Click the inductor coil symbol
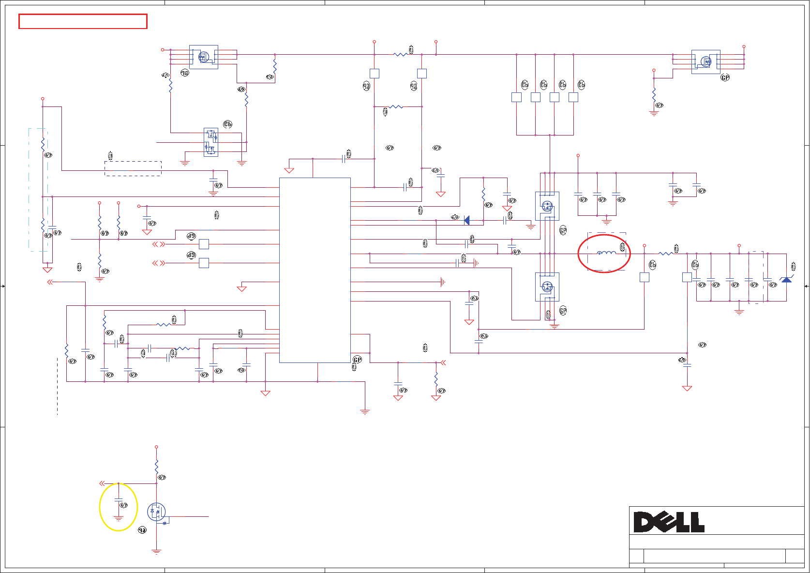810x573 pixels. coord(606,253)
